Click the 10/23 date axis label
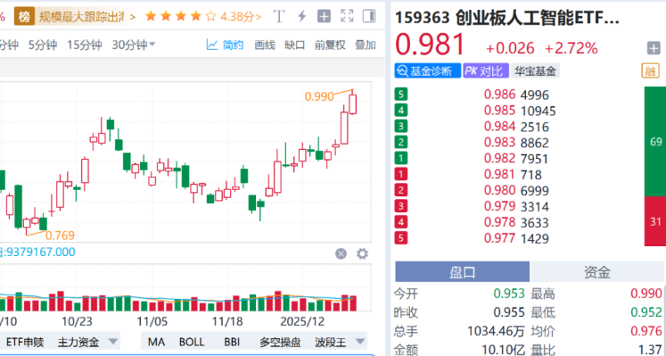The width and height of the screenshot is (666, 356). point(77,321)
